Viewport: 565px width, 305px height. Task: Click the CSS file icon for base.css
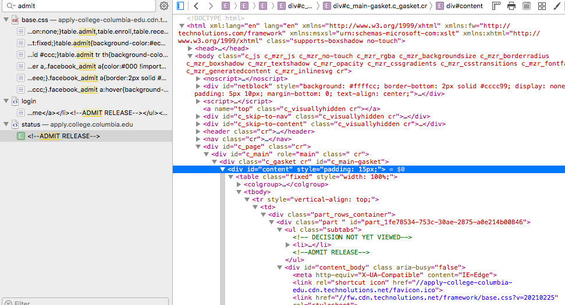pos(15,20)
